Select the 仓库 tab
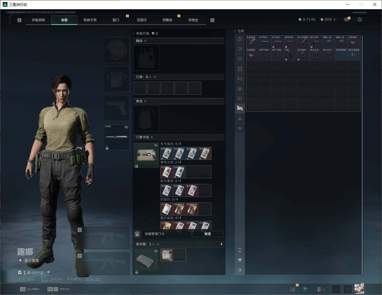This screenshot has width=382, height=295. coord(64,20)
